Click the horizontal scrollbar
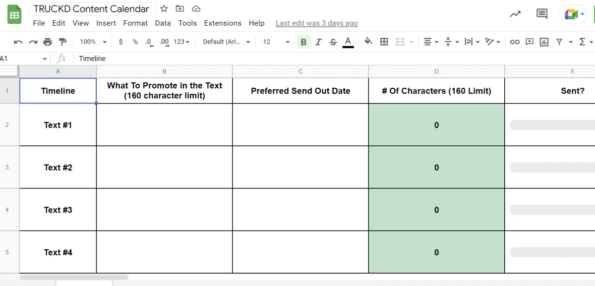 (x=74, y=278)
